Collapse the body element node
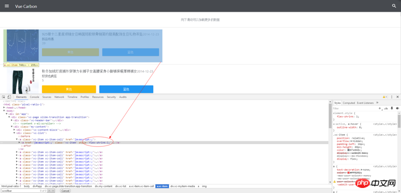The image size is (401, 193). [4, 110]
